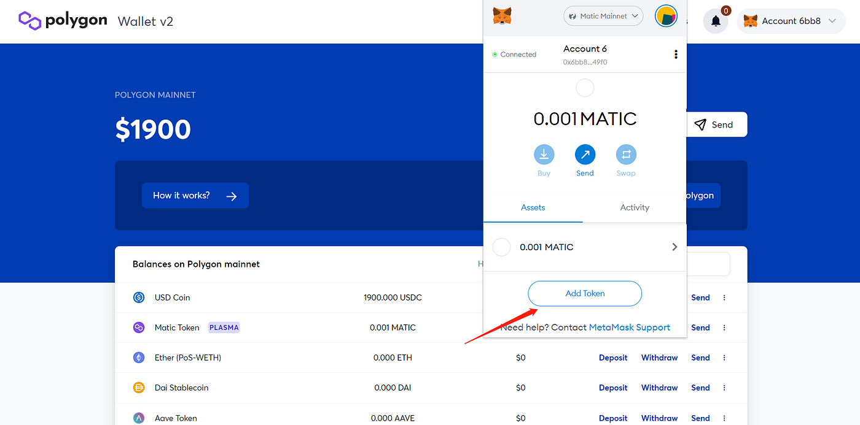Open MetaMask Support link
The image size is (860, 425).
pos(629,327)
